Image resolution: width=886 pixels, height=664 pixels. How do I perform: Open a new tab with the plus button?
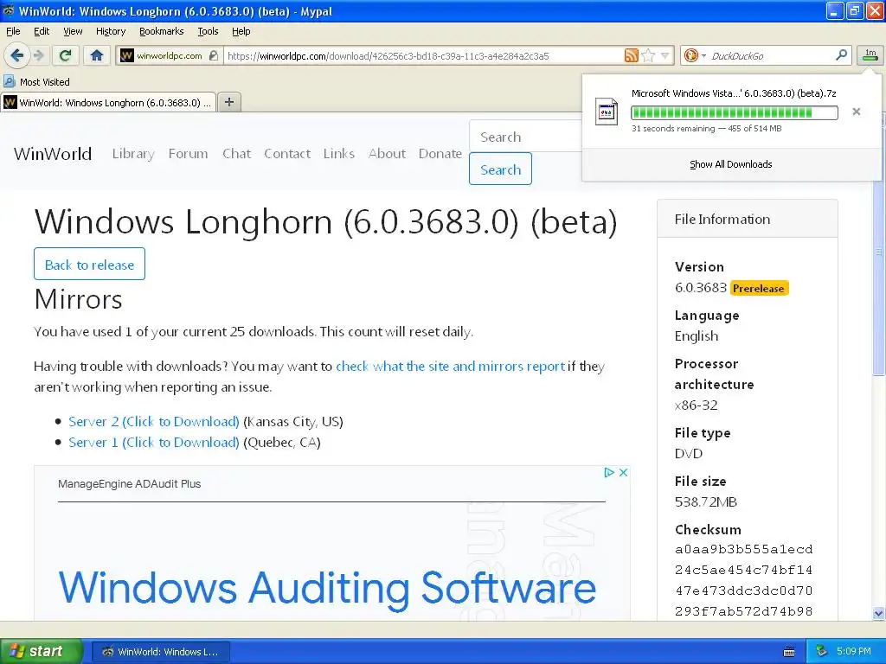tap(228, 102)
